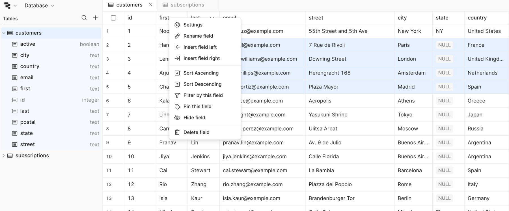Click the street column header
This screenshot has height=211, width=509.
pyautogui.click(x=350, y=18)
